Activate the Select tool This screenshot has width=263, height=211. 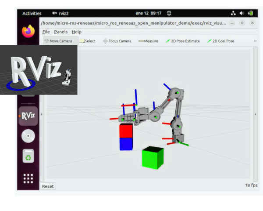pyautogui.click(x=87, y=41)
